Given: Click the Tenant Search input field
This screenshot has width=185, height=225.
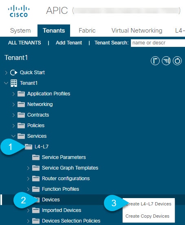Looking at the screenshot, I should (x=158, y=43).
